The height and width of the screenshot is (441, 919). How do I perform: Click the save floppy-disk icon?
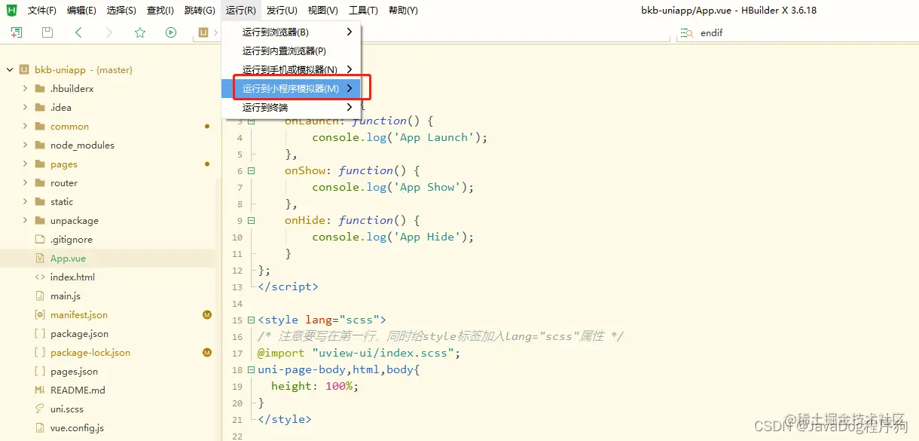tap(47, 32)
